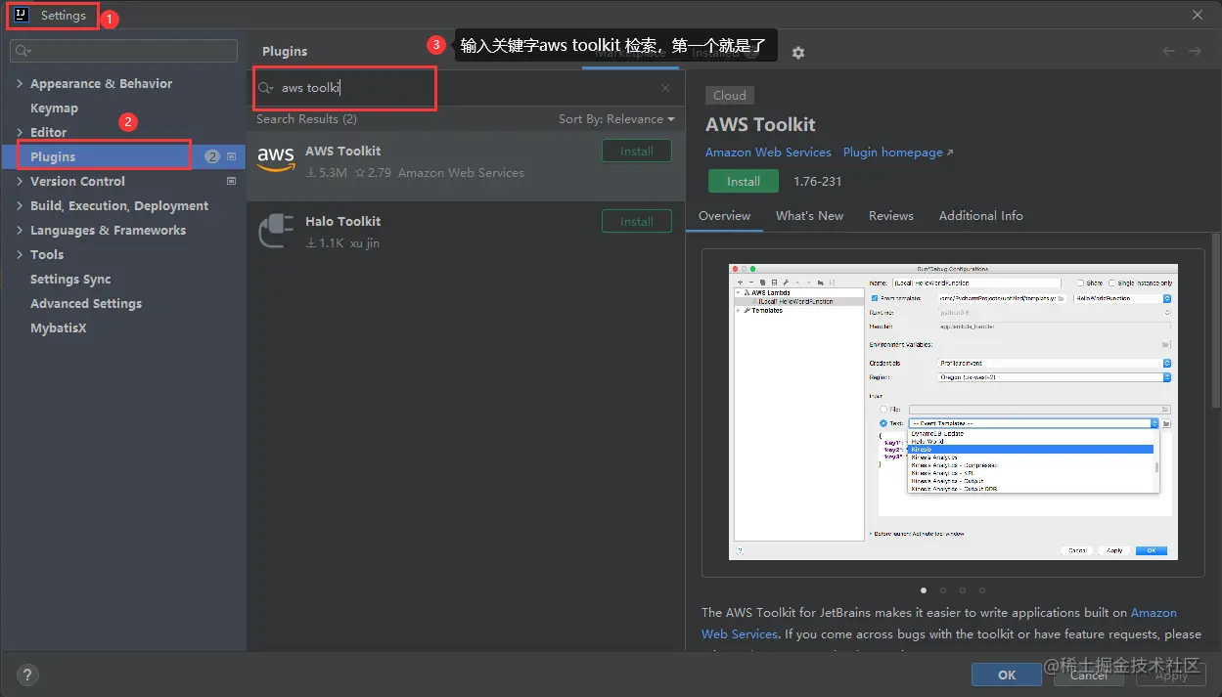The height and width of the screenshot is (697, 1222).
Task: Install AWS Toolkit from the results list
Action: (x=637, y=151)
